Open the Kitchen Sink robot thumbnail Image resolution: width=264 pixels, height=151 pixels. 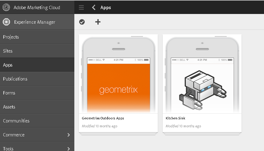click(x=202, y=74)
